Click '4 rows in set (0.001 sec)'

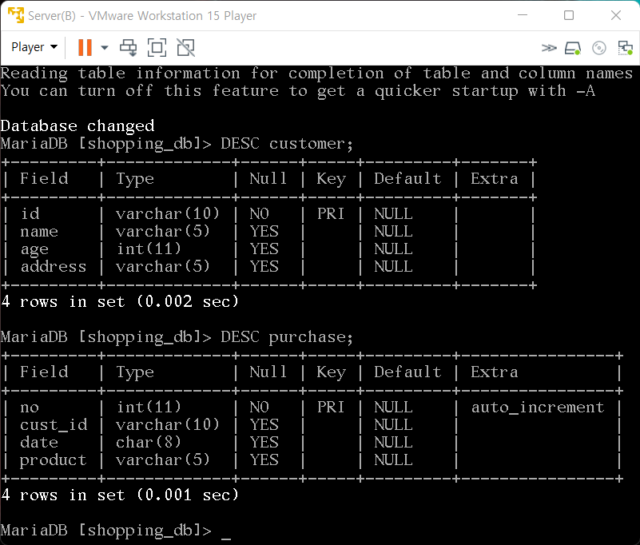click(x=120, y=495)
